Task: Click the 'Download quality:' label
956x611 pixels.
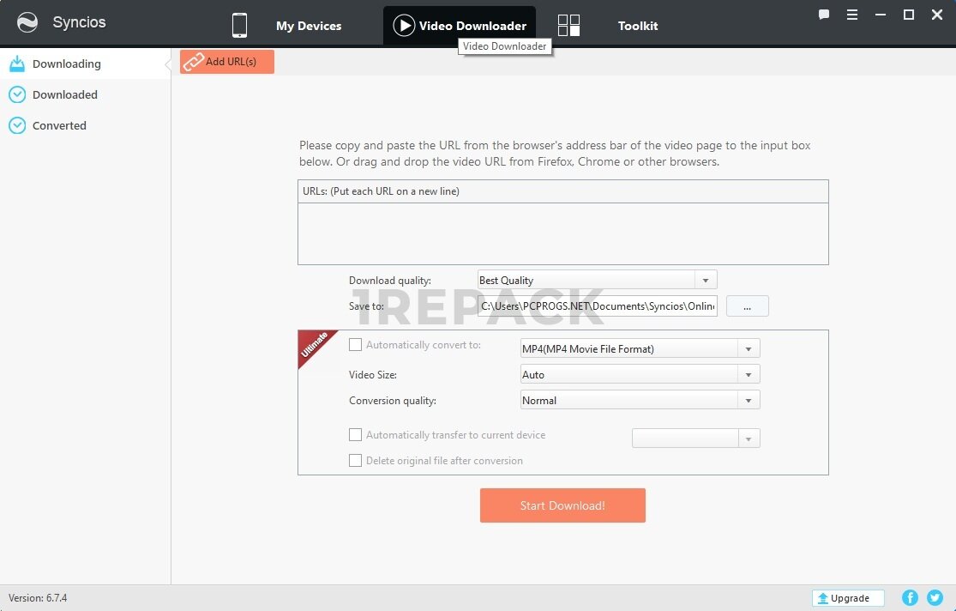Action: click(389, 280)
